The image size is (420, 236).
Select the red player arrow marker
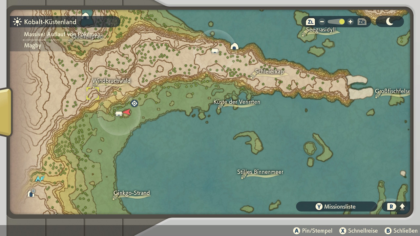[127, 112]
